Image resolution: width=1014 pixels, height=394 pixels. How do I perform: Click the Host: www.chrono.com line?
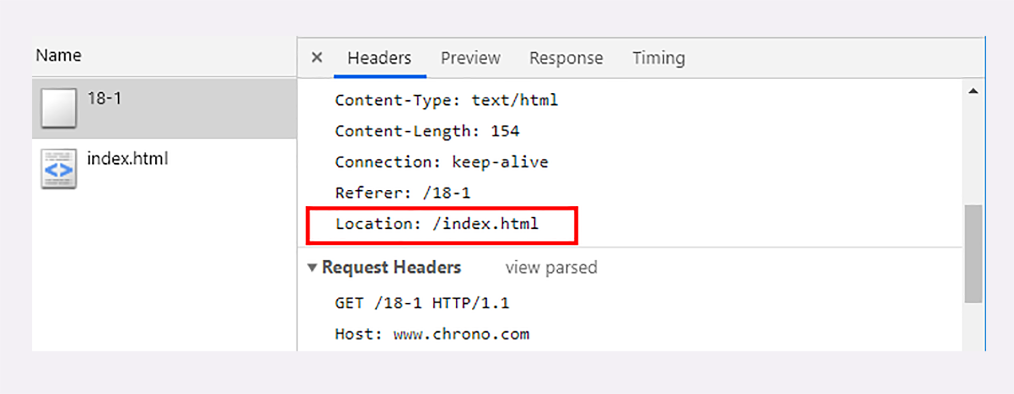(x=432, y=334)
